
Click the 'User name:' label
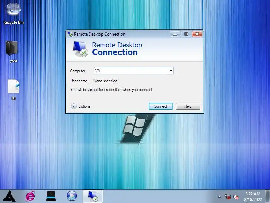[79, 81]
